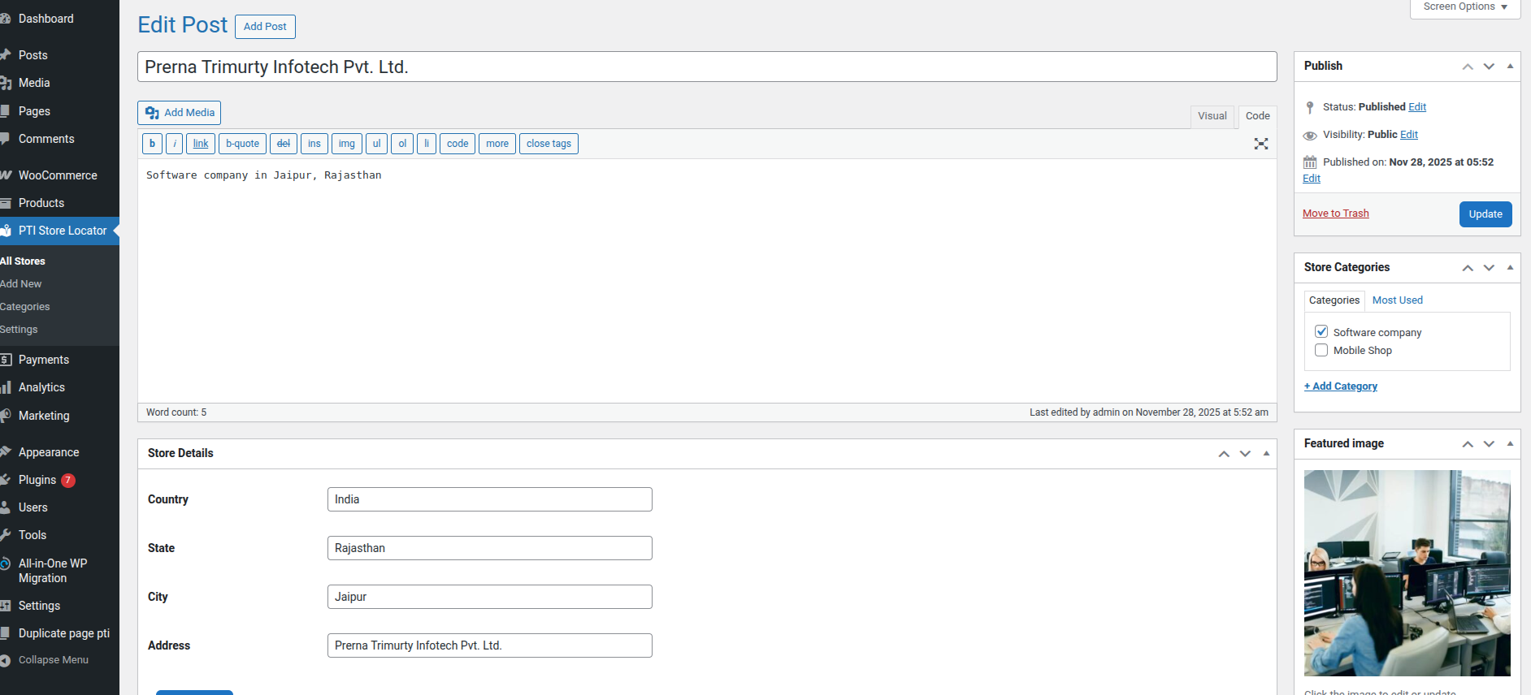Open PTI Store Locator Settings submenu
Image resolution: width=1531 pixels, height=695 pixels.
click(x=19, y=330)
